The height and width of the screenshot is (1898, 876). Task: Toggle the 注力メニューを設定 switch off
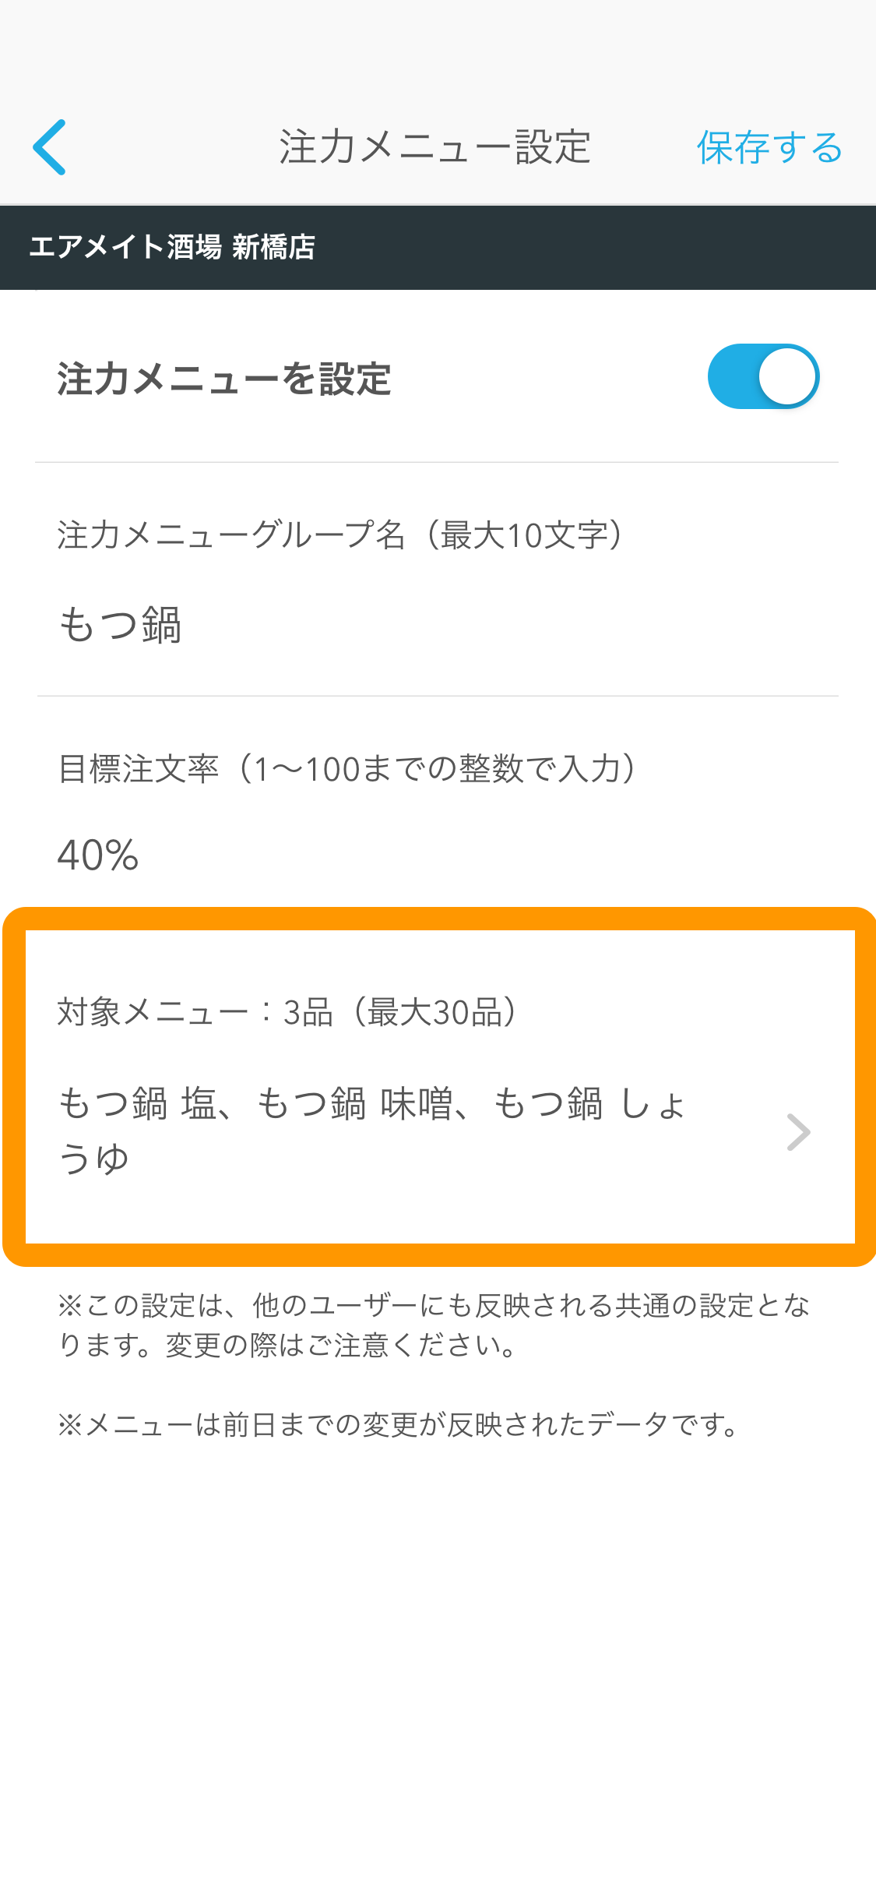coord(763,376)
